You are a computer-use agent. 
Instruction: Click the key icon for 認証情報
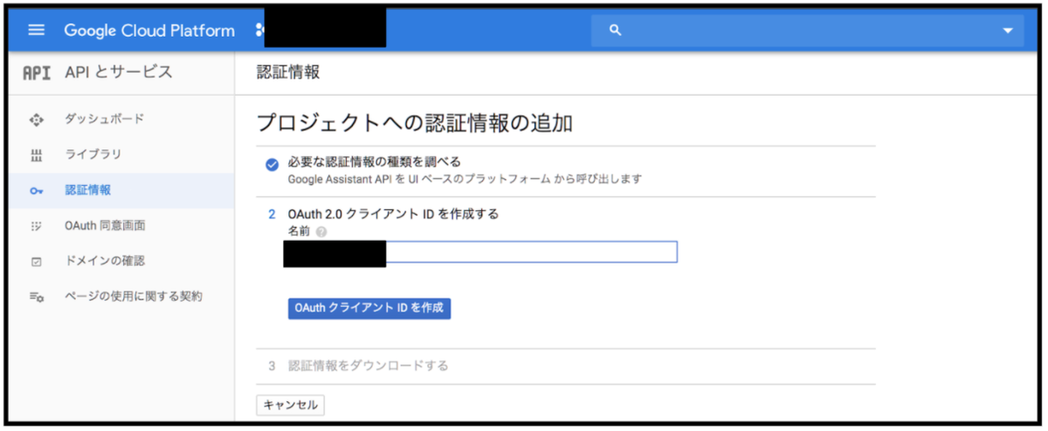(x=37, y=190)
